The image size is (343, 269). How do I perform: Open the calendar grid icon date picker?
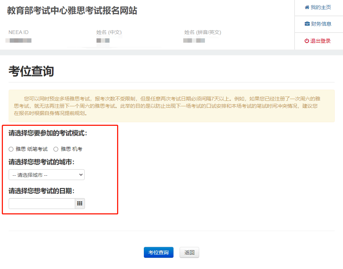(x=80, y=204)
